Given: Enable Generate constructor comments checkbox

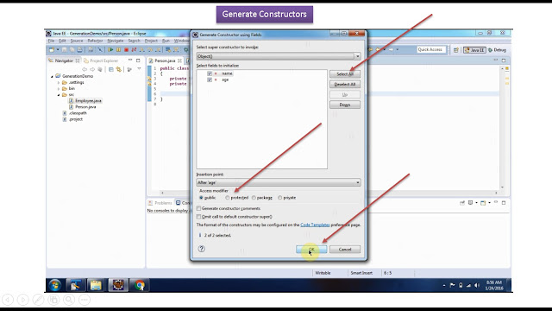Looking at the screenshot, I should pos(199,208).
